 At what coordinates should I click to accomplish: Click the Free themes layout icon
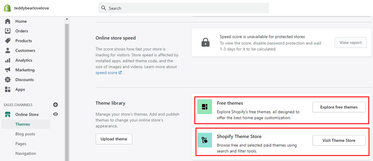point(205,107)
